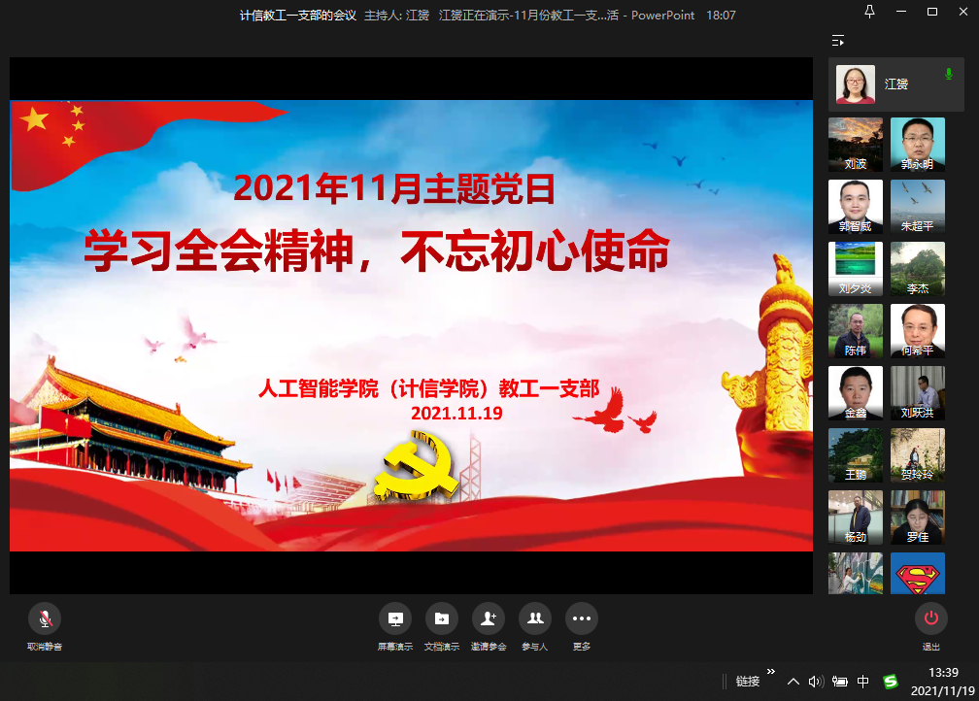The image size is (979, 701).
Task: Toggle microphone with 取消静音 button
Action: (45, 618)
